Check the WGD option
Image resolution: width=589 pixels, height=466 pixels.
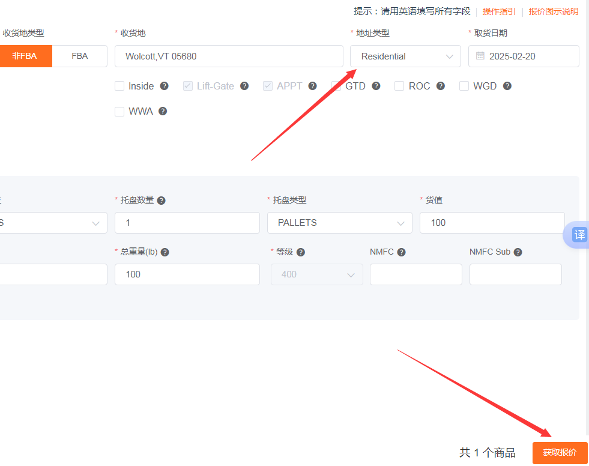464,86
